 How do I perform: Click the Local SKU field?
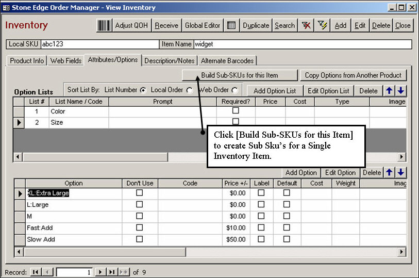pyautogui.click(x=99, y=44)
